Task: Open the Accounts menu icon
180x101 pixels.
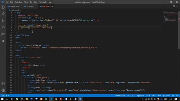Action: coord(3,84)
